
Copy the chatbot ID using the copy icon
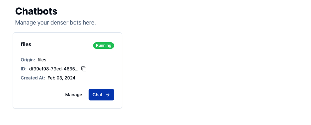tap(84, 69)
